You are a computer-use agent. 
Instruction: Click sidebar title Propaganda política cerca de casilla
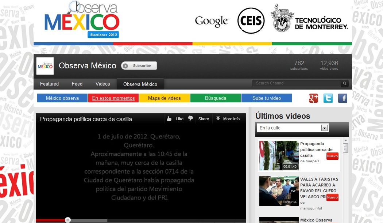point(316,150)
